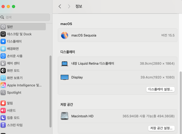Click the sidebar vertical scrollbar
The image size is (182, 134).
51,91
